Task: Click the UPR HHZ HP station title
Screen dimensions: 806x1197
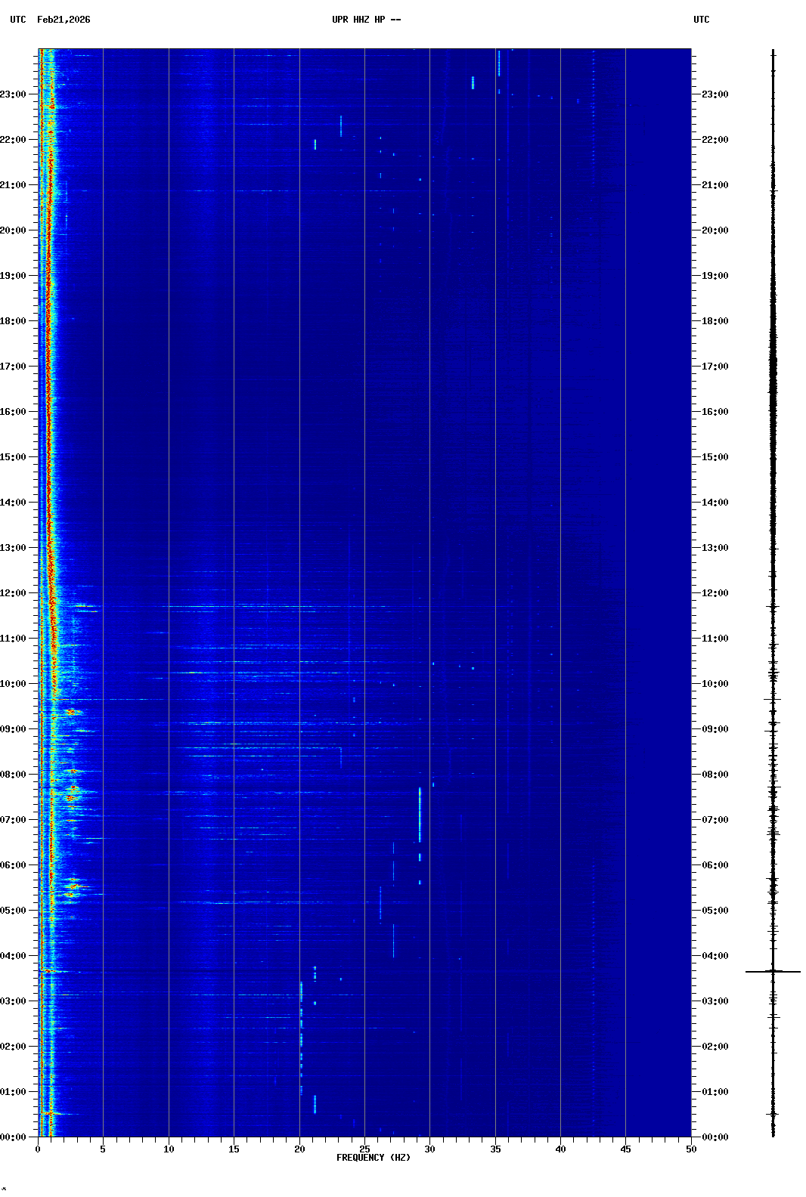Action: point(366,20)
